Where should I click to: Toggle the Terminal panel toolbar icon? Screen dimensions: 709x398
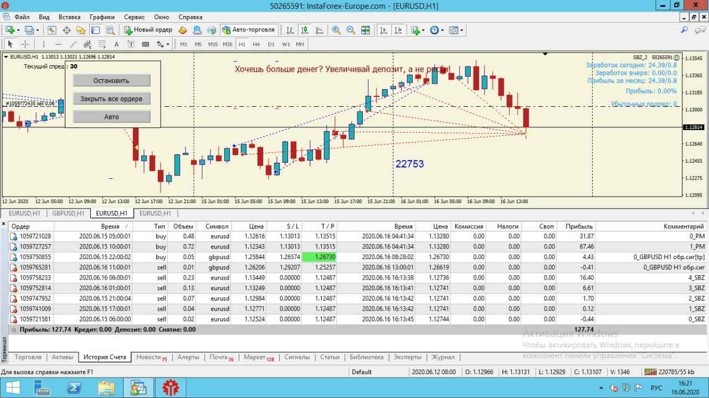coord(95,30)
